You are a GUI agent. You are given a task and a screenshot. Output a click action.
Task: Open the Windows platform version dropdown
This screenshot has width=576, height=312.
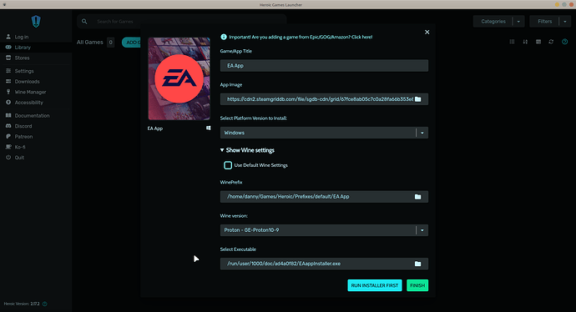[324, 133]
